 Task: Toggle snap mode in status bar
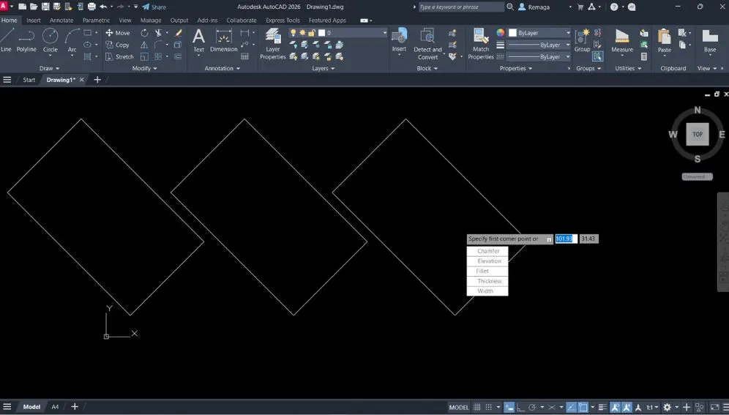[x=489, y=407]
